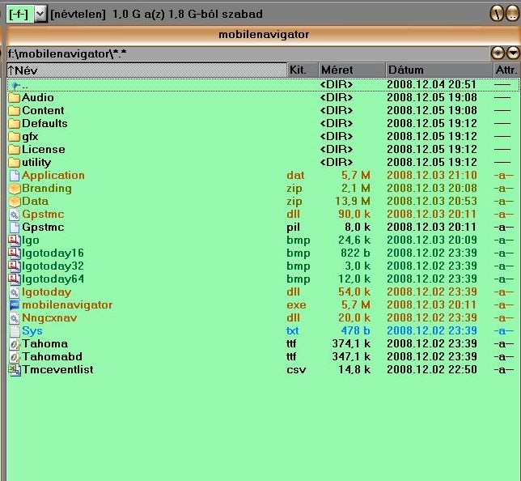The width and height of the screenshot is (521, 481).
Task: Open the favorites asterisk button
Action: [x=498, y=53]
